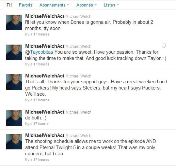Image resolution: width=176 pixels, height=166 pixels.
Task: Open MichaelWelchAct username on the Packers tweet
Action: click(45, 76)
